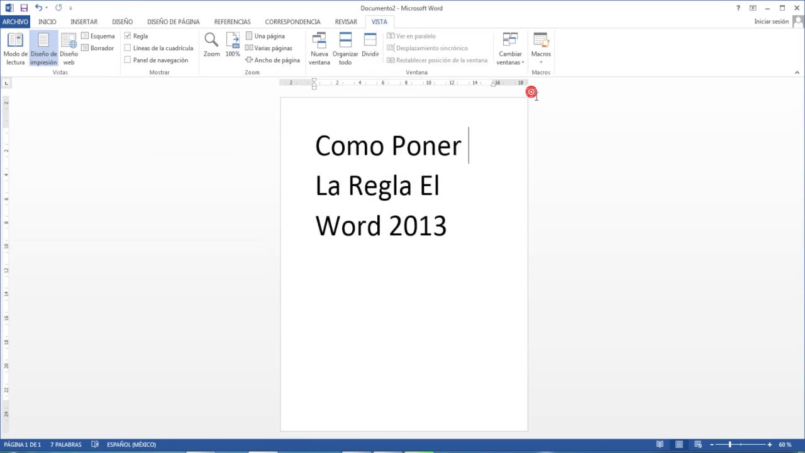The image size is (805, 453).
Task: Show Una página zoom layout
Action: pos(265,36)
